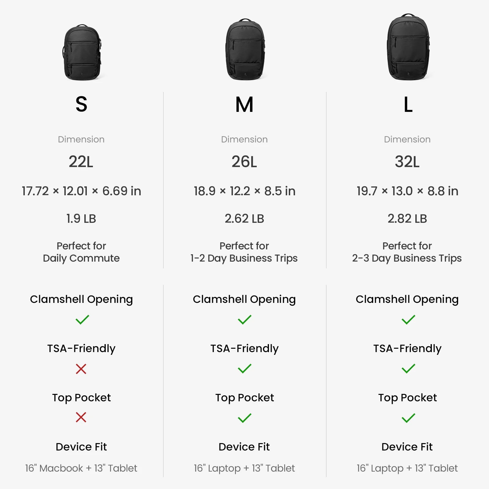
Task: Click the green checkmark under L Top Pocket
Action: pos(408,418)
